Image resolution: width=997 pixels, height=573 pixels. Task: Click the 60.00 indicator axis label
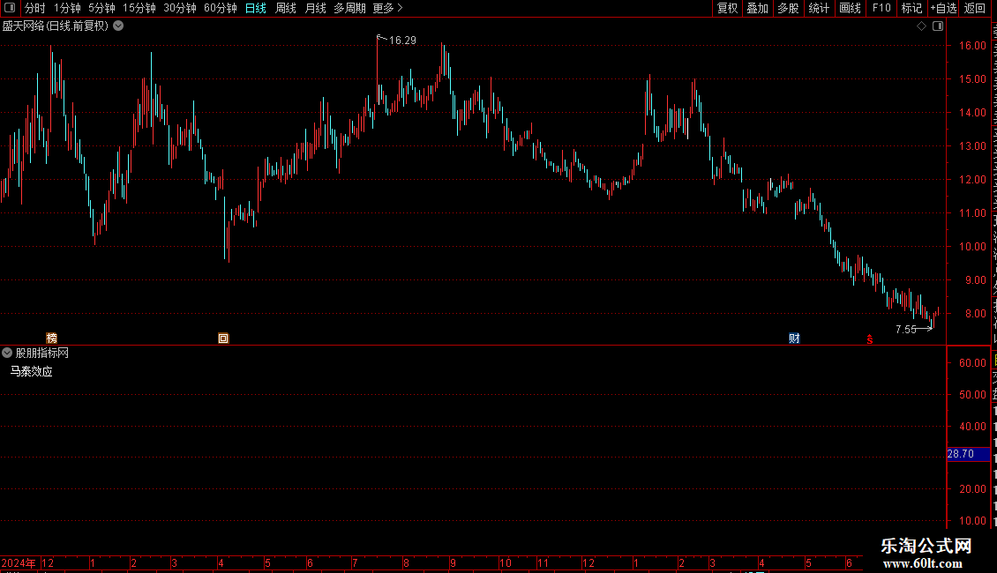tap(972, 362)
